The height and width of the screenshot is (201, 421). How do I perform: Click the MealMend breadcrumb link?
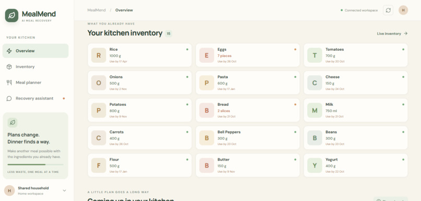(x=97, y=10)
